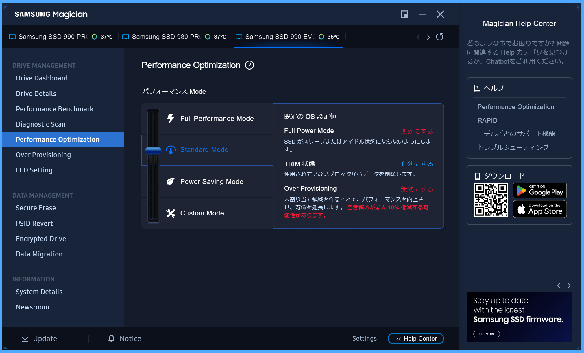
Task: Switch to Samsung SSD 980 PRO tab
Action: pos(174,37)
